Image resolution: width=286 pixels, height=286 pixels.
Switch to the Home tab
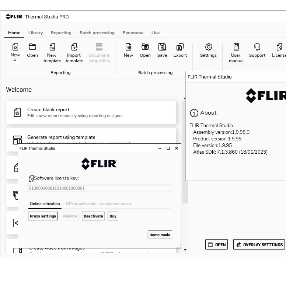point(14,33)
